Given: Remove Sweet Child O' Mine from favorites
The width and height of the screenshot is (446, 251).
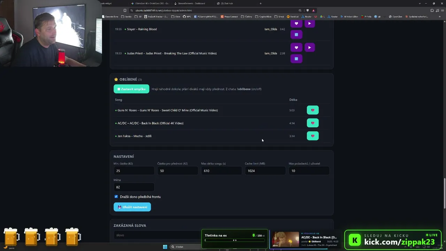Looking at the screenshot, I should tap(313, 110).
